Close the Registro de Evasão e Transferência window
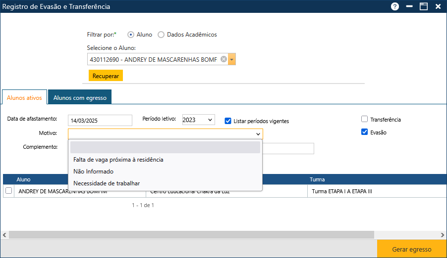447x258 pixels. pos(438,6)
